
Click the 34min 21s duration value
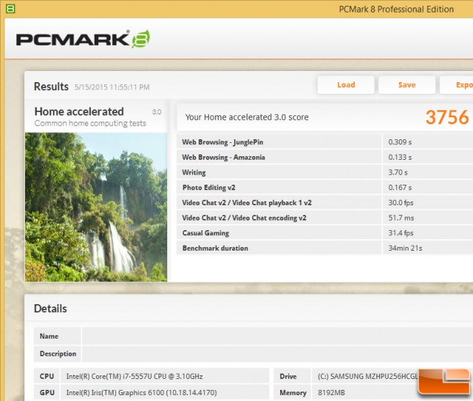(405, 248)
